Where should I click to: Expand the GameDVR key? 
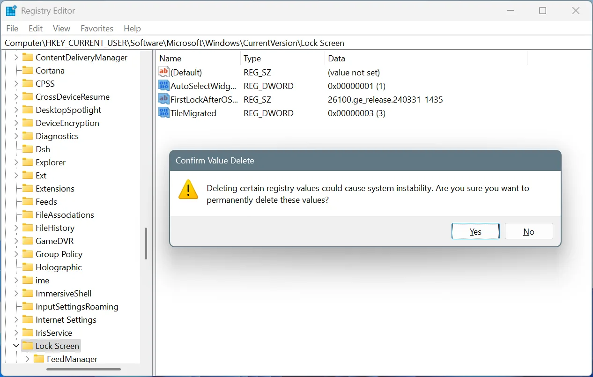click(16, 241)
